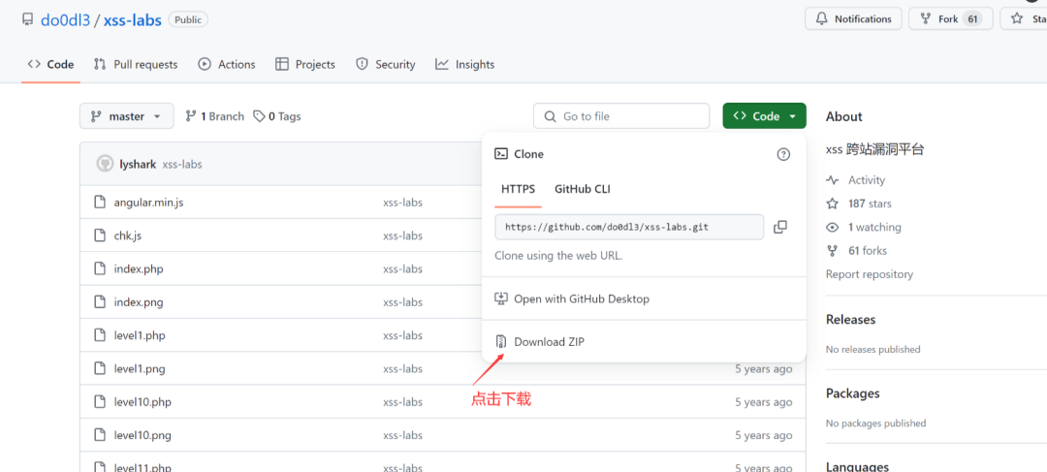The height and width of the screenshot is (472, 1047).
Task: Click the Report repository link
Action: point(870,274)
